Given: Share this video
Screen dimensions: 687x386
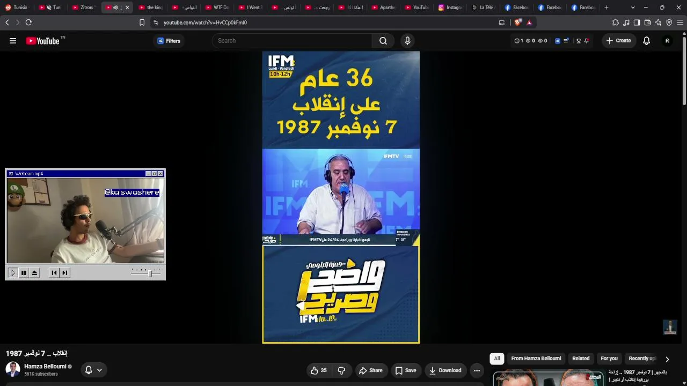Looking at the screenshot, I should pyautogui.click(x=371, y=370).
